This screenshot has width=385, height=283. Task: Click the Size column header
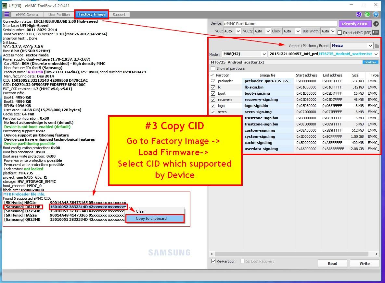[355, 75]
